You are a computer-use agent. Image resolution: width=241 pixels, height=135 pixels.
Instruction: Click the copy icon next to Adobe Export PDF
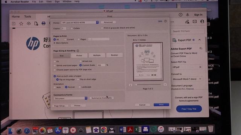(x=201, y=48)
